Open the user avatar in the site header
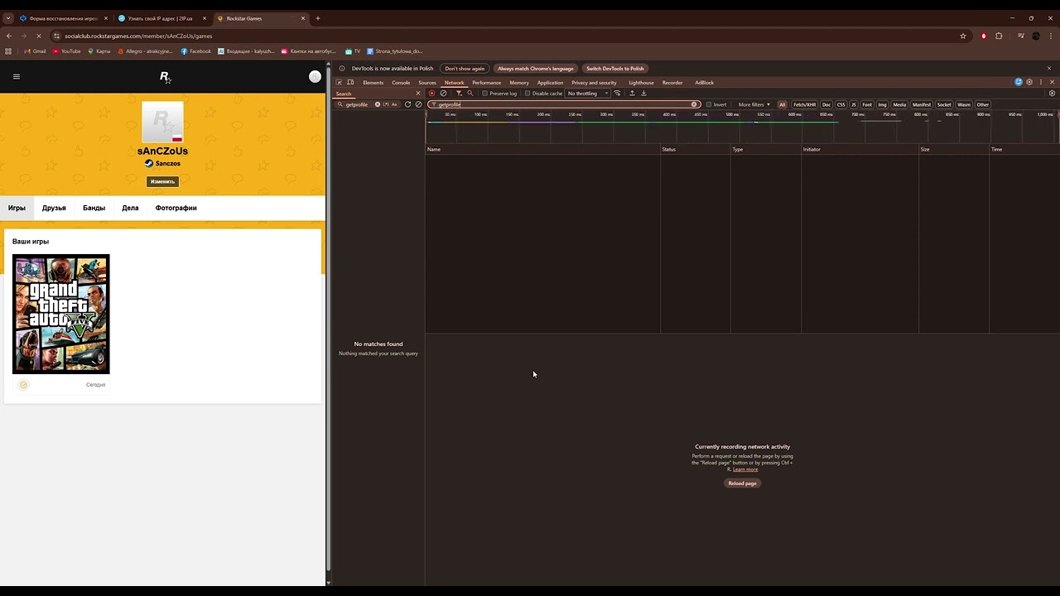 [315, 76]
